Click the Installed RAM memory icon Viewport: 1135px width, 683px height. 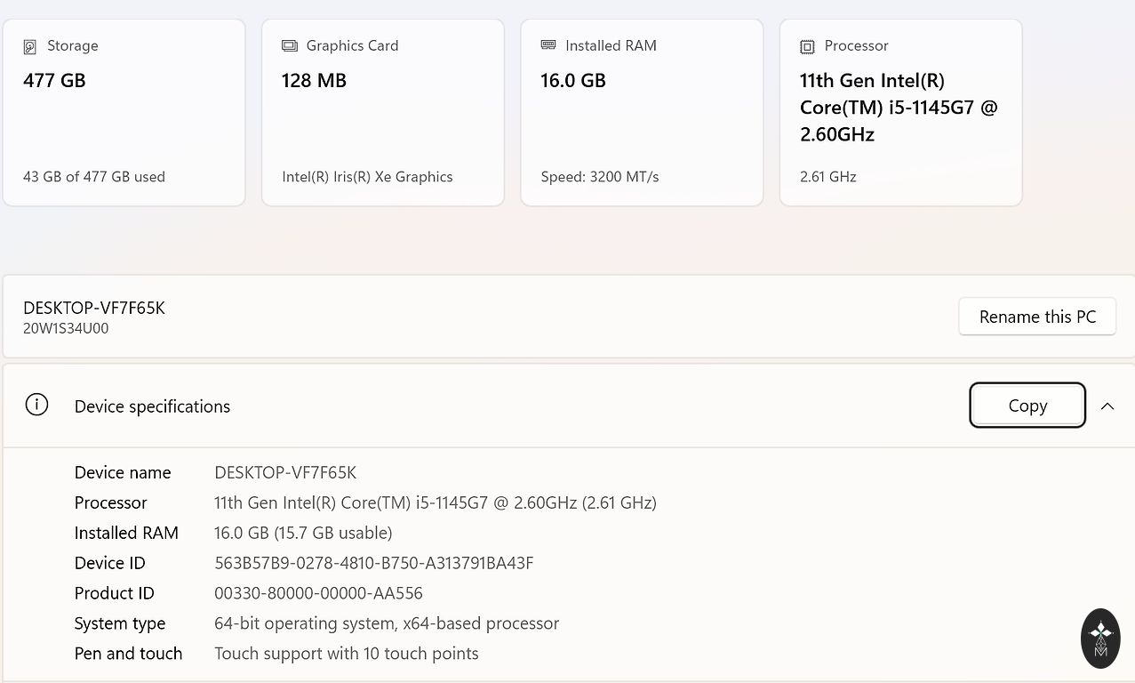(548, 45)
